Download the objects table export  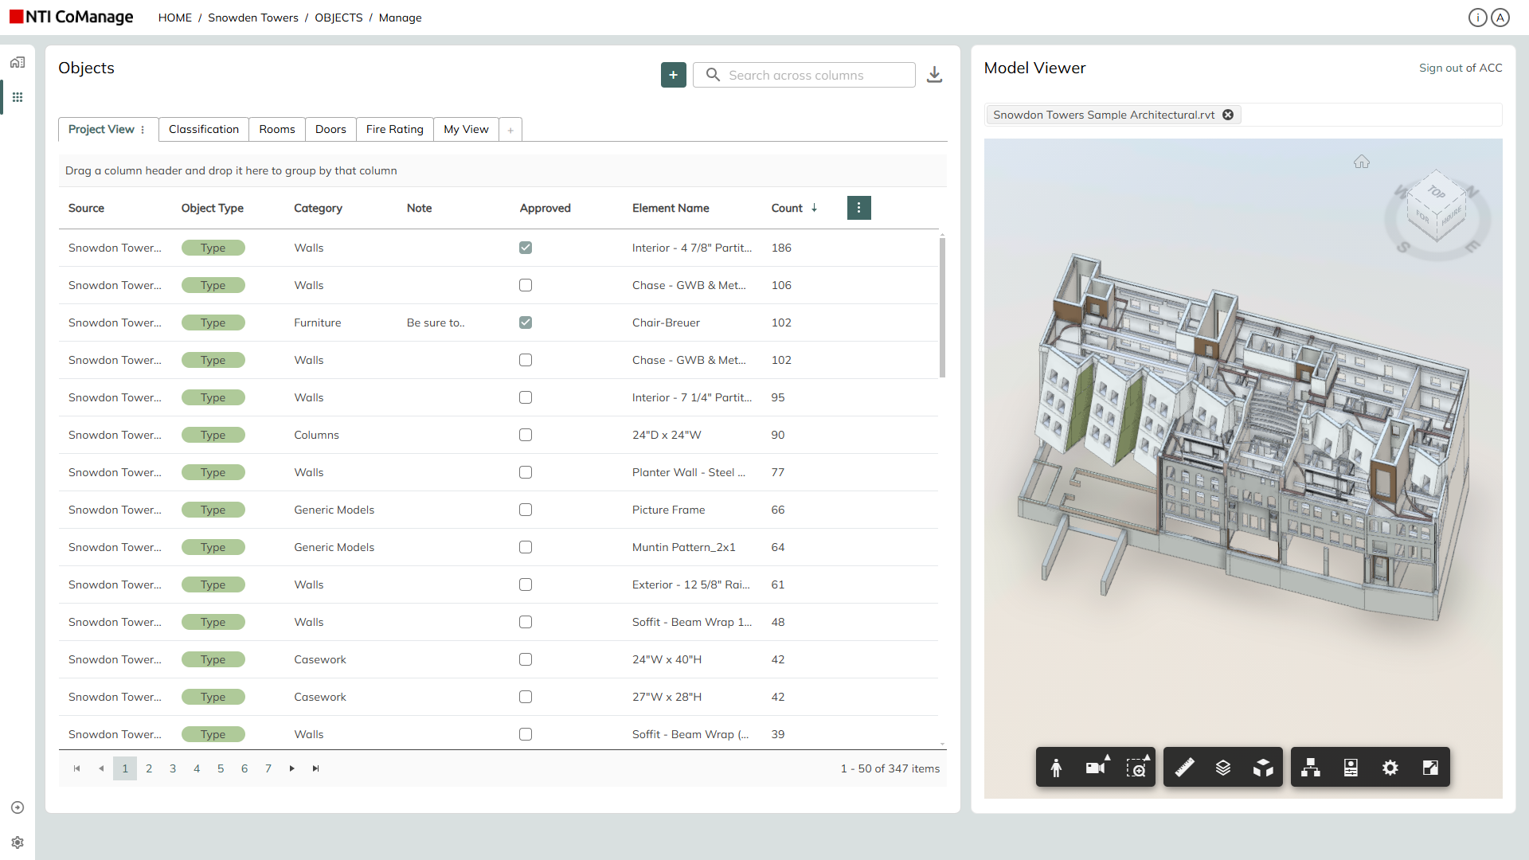click(934, 75)
